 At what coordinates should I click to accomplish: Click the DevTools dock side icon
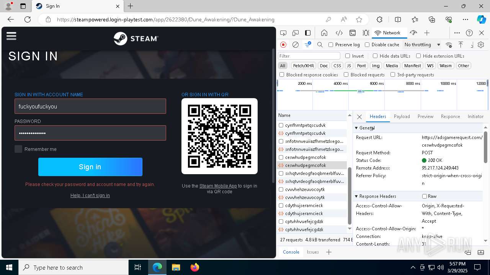tap(308, 33)
